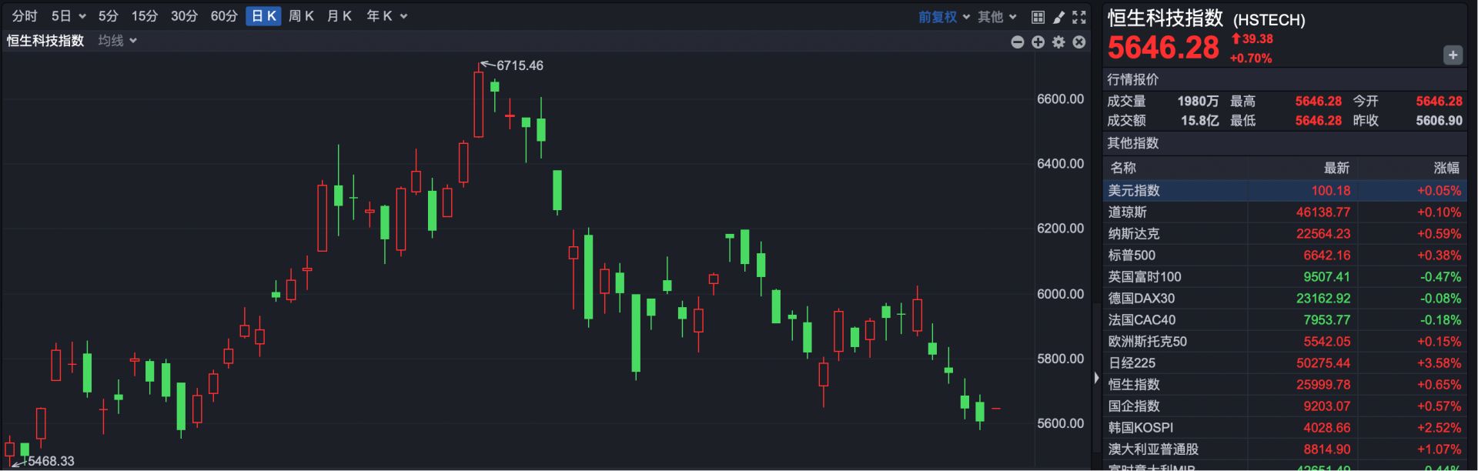Open the chart layout grid icon
This screenshot has width=1478, height=471.
pyautogui.click(x=1038, y=15)
